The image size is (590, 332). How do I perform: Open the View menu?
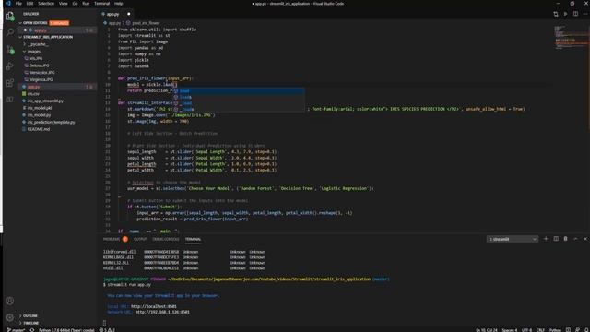[x=64, y=4]
